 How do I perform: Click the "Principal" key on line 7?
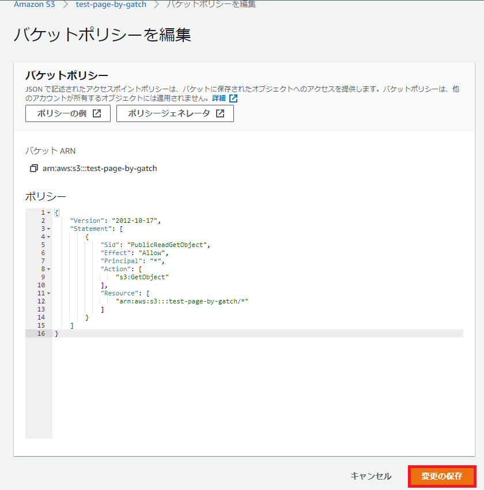(x=122, y=261)
